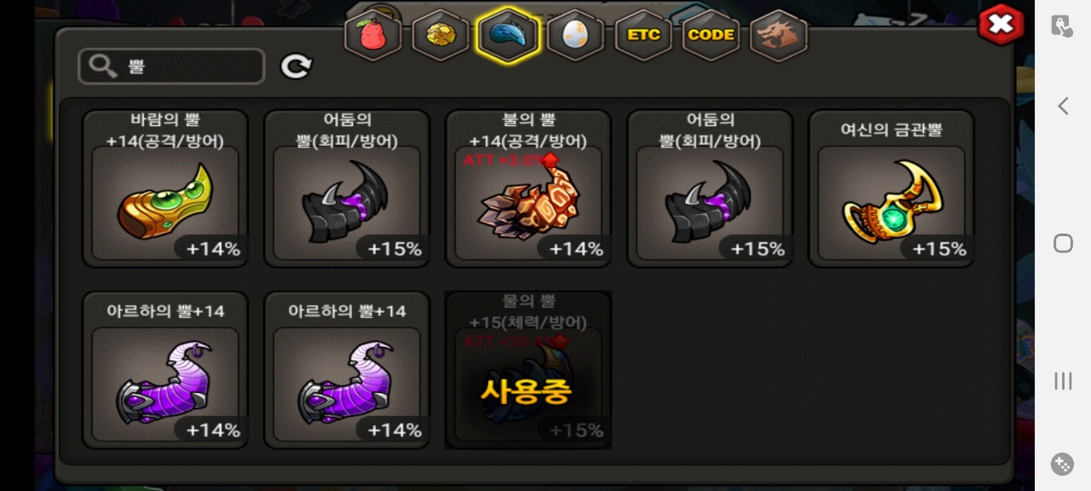Click the magnifying glass search icon
Image resolution: width=1091 pixels, height=491 pixels.
click(x=102, y=66)
